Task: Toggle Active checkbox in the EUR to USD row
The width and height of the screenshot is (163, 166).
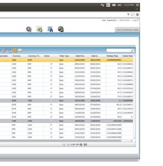Action: click(x=51, y=101)
